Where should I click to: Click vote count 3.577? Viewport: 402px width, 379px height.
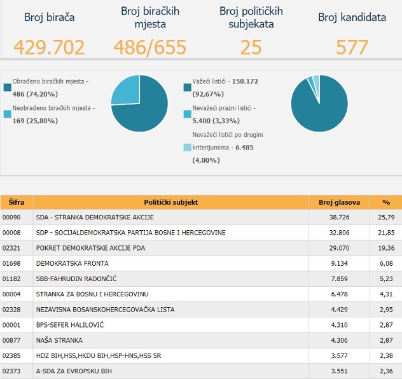tap(339, 355)
